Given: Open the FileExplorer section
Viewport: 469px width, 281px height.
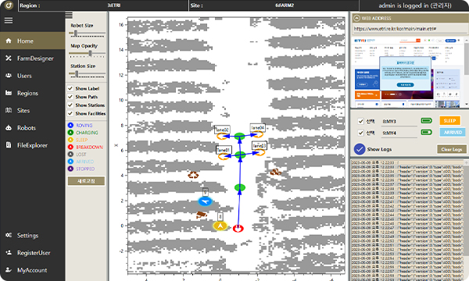Looking at the screenshot, I should 32,145.
